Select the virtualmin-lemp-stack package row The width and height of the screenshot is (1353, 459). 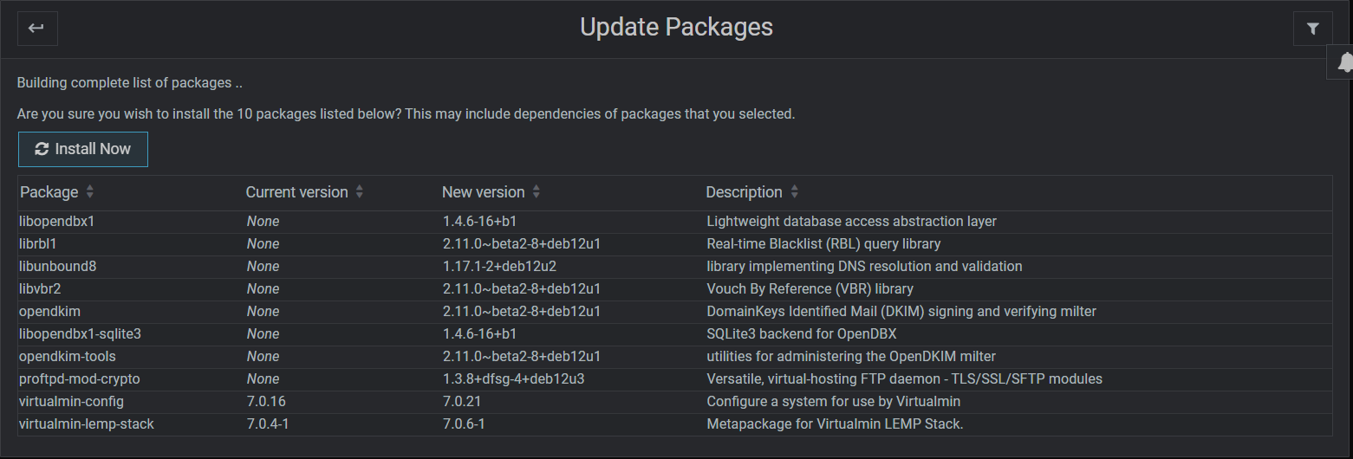coord(674,424)
